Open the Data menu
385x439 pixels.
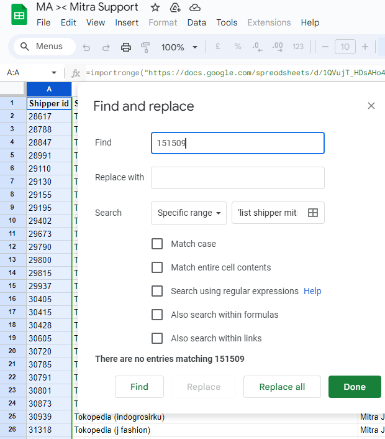pos(196,22)
